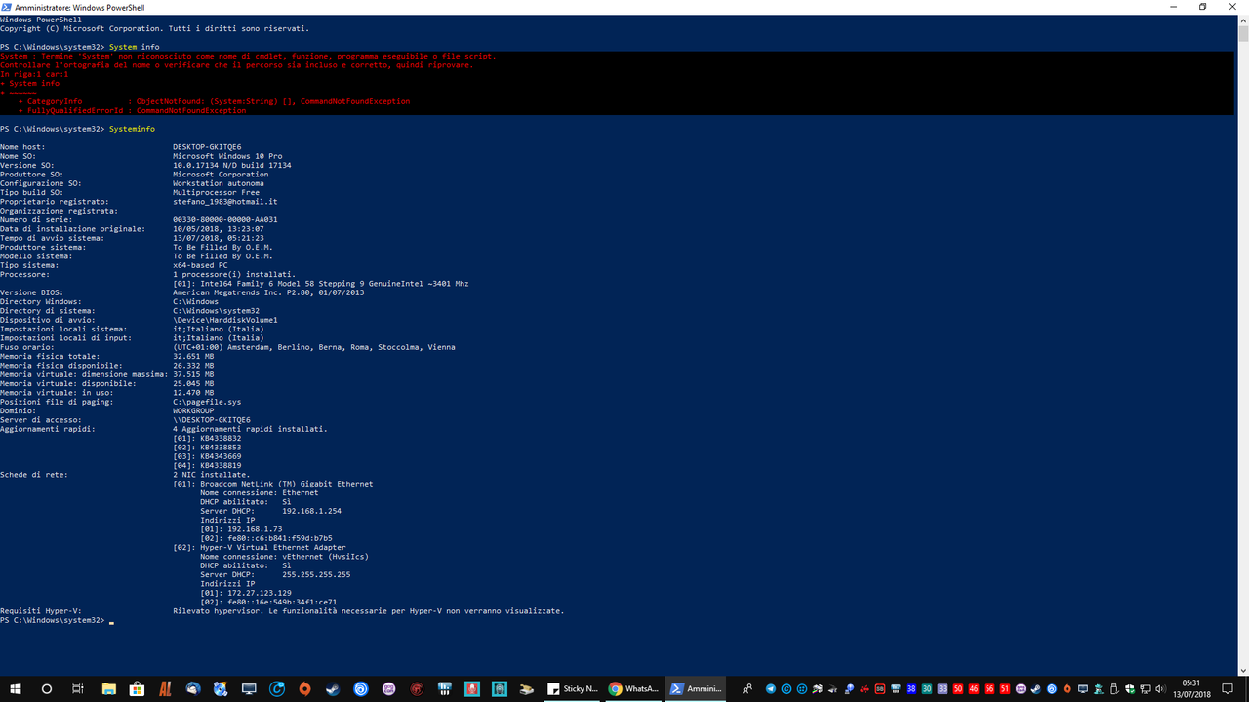
Task: Click the red 56 temperature tray icon
Action: (x=989, y=688)
